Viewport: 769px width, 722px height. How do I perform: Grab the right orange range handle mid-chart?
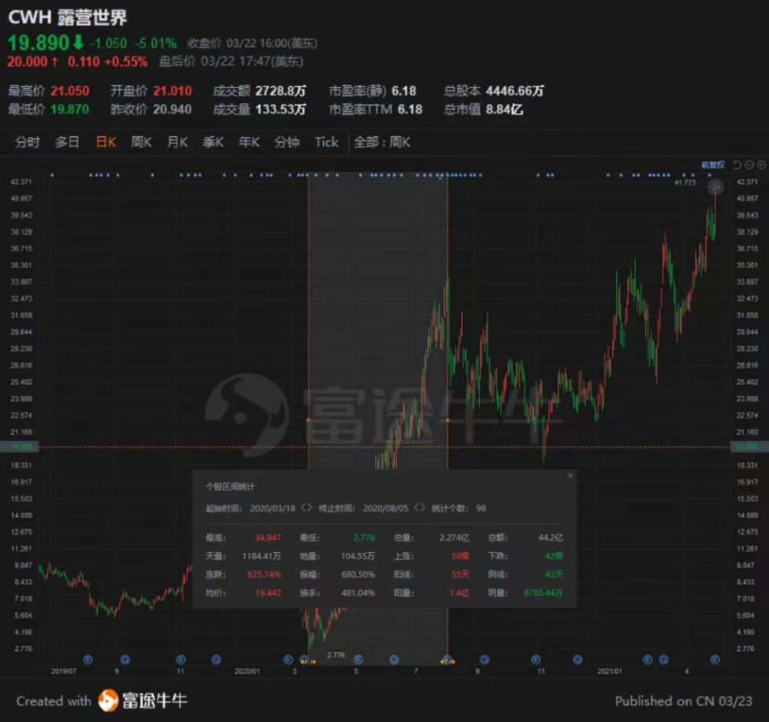pos(447,420)
